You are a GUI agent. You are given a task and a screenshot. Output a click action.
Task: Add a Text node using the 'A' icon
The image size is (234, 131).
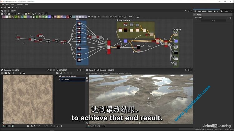61,17
